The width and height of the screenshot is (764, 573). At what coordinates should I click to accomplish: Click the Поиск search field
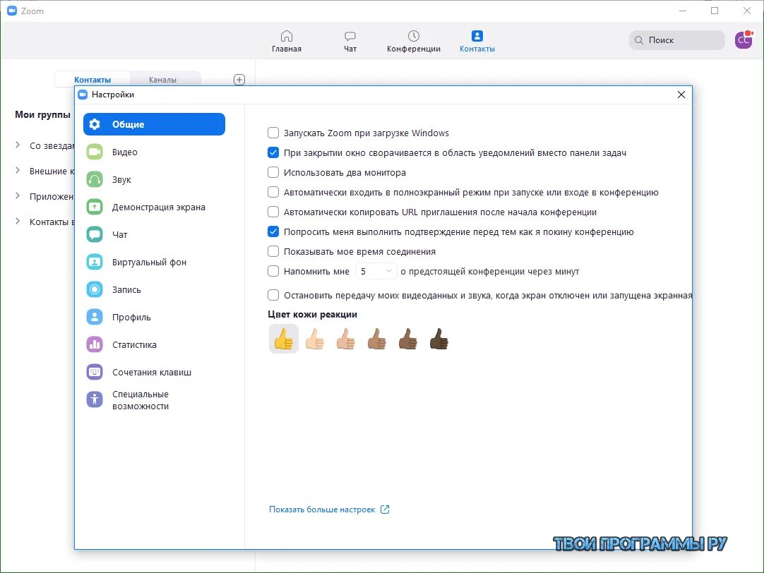click(x=676, y=40)
